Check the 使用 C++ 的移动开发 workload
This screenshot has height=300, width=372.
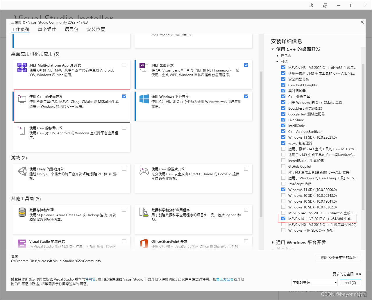124,128
